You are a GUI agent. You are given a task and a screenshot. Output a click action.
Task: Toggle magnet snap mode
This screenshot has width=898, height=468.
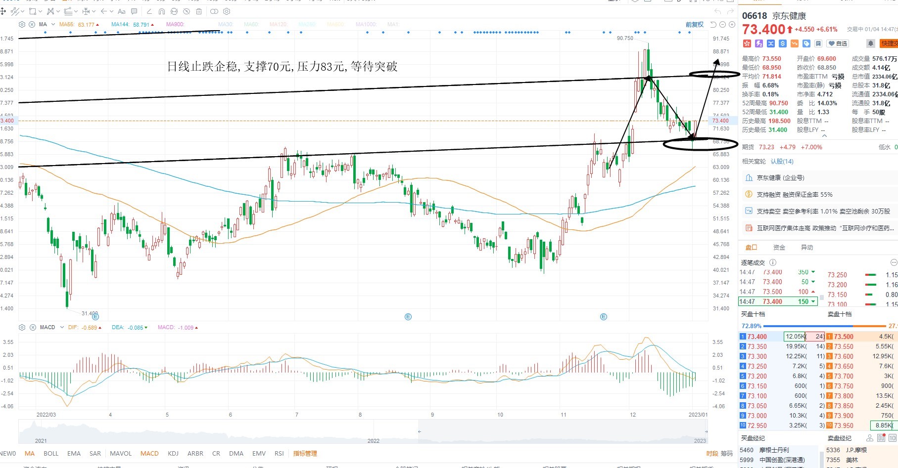pos(161,11)
